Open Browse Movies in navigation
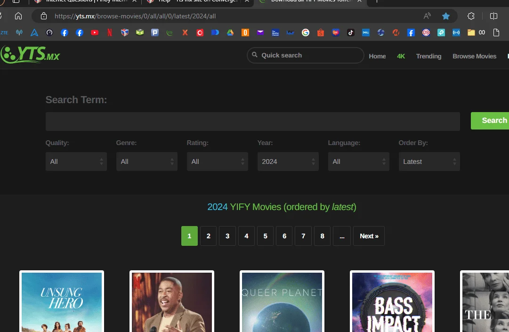 click(x=474, y=56)
